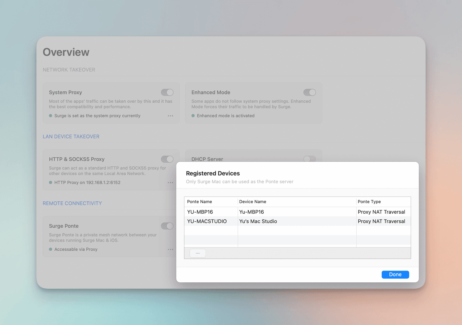Click the Done button
This screenshot has height=325, width=462.
pyautogui.click(x=395, y=275)
